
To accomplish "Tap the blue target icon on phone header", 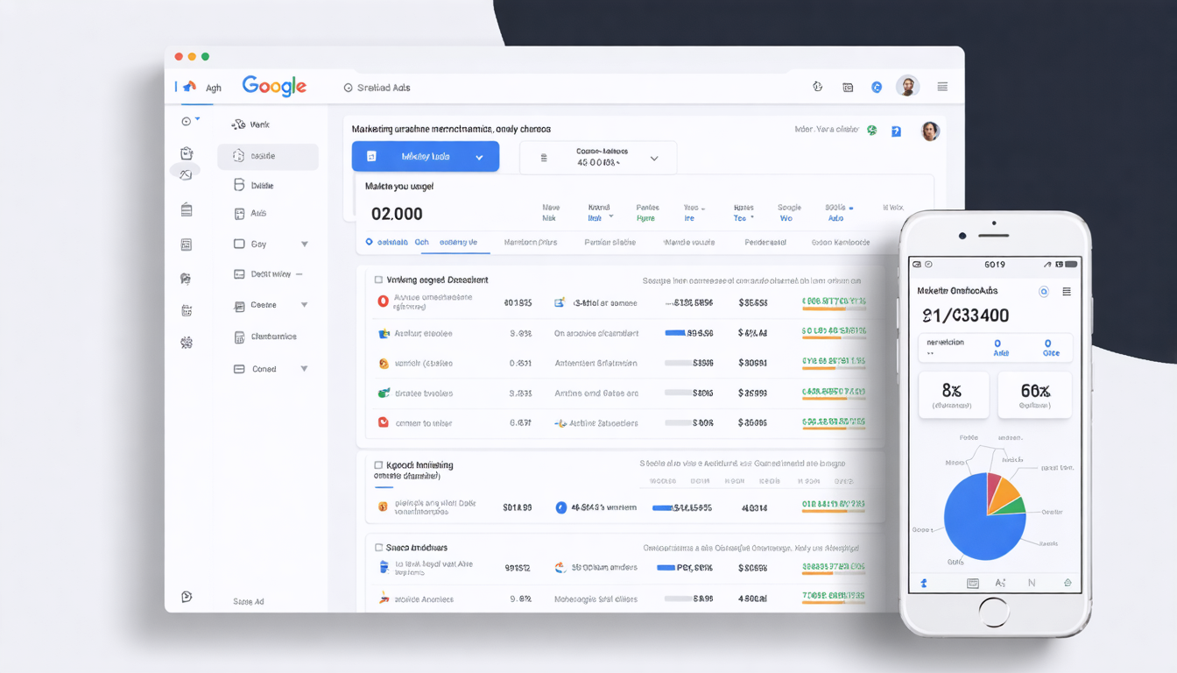I will pyautogui.click(x=1043, y=291).
